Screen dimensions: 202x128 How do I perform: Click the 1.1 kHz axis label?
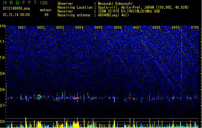pos(3,42)
